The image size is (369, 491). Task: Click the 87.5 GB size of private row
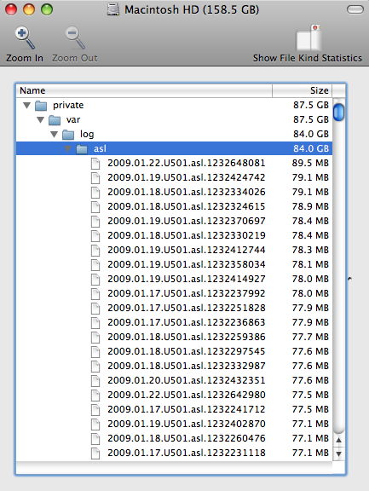click(311, 105)
